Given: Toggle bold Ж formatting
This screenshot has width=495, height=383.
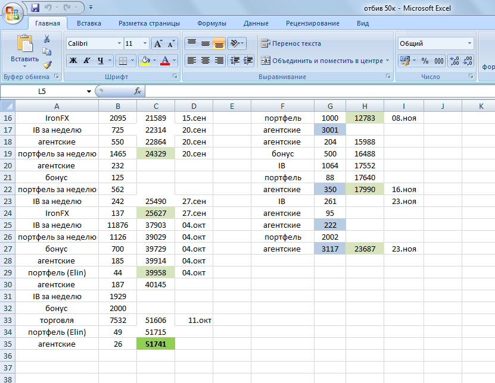Looking at the screenshot, I should (73, 61).
